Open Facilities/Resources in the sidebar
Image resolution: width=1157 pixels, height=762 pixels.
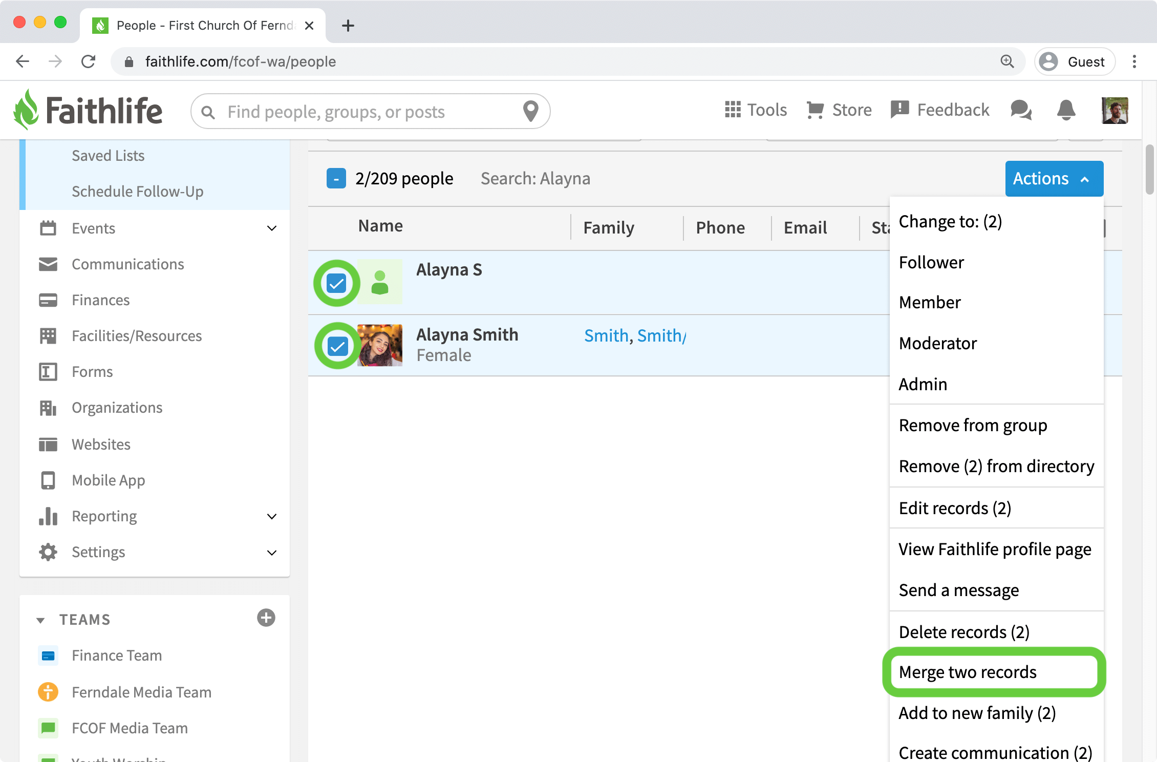137,335
